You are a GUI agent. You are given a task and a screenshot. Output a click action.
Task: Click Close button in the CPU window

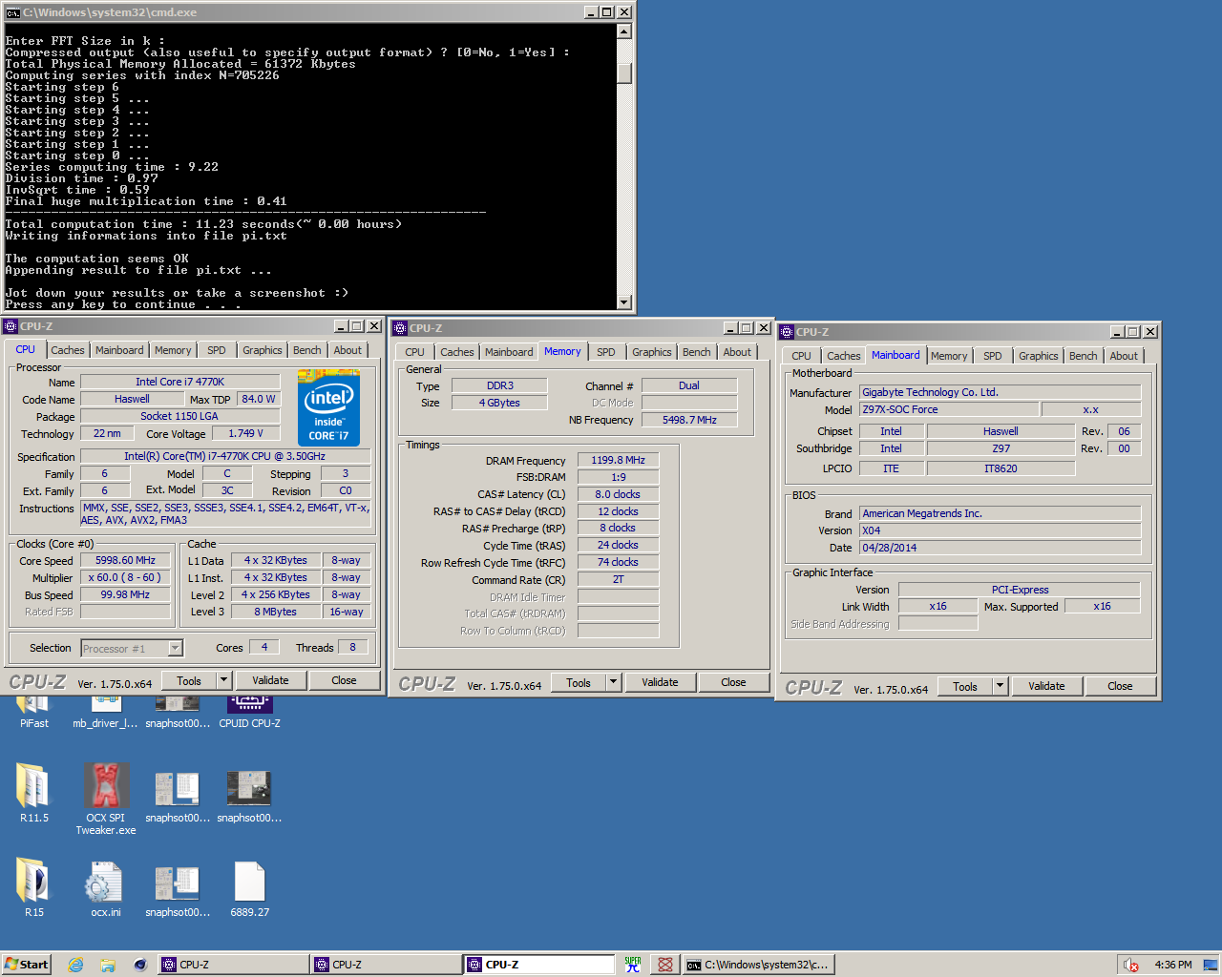click(344, 680)
